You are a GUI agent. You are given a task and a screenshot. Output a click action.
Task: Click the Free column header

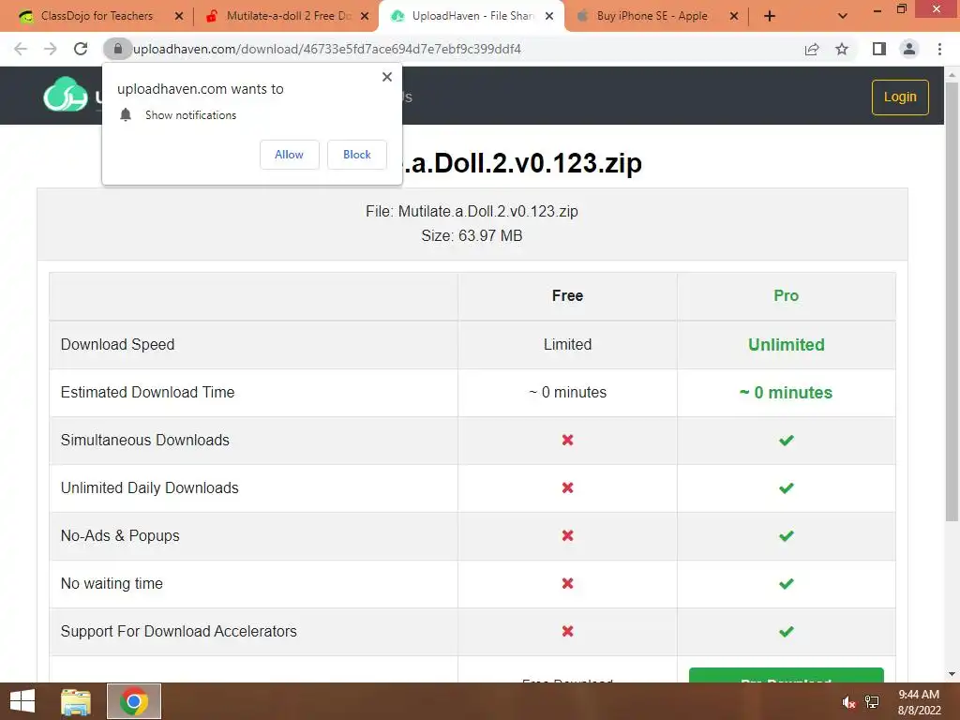(567, 295)
